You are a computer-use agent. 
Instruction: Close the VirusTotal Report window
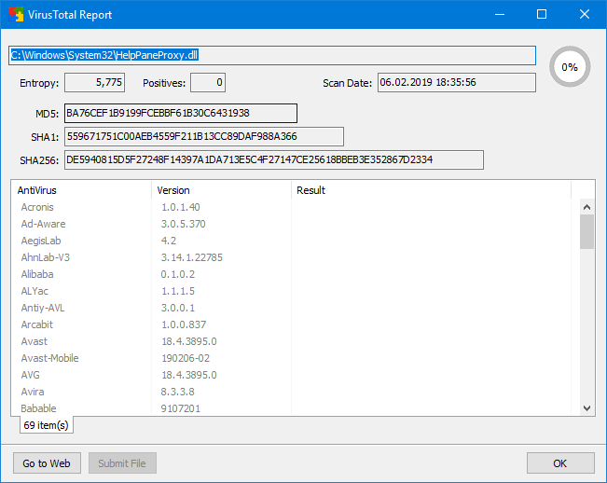[x=585, y=15]
